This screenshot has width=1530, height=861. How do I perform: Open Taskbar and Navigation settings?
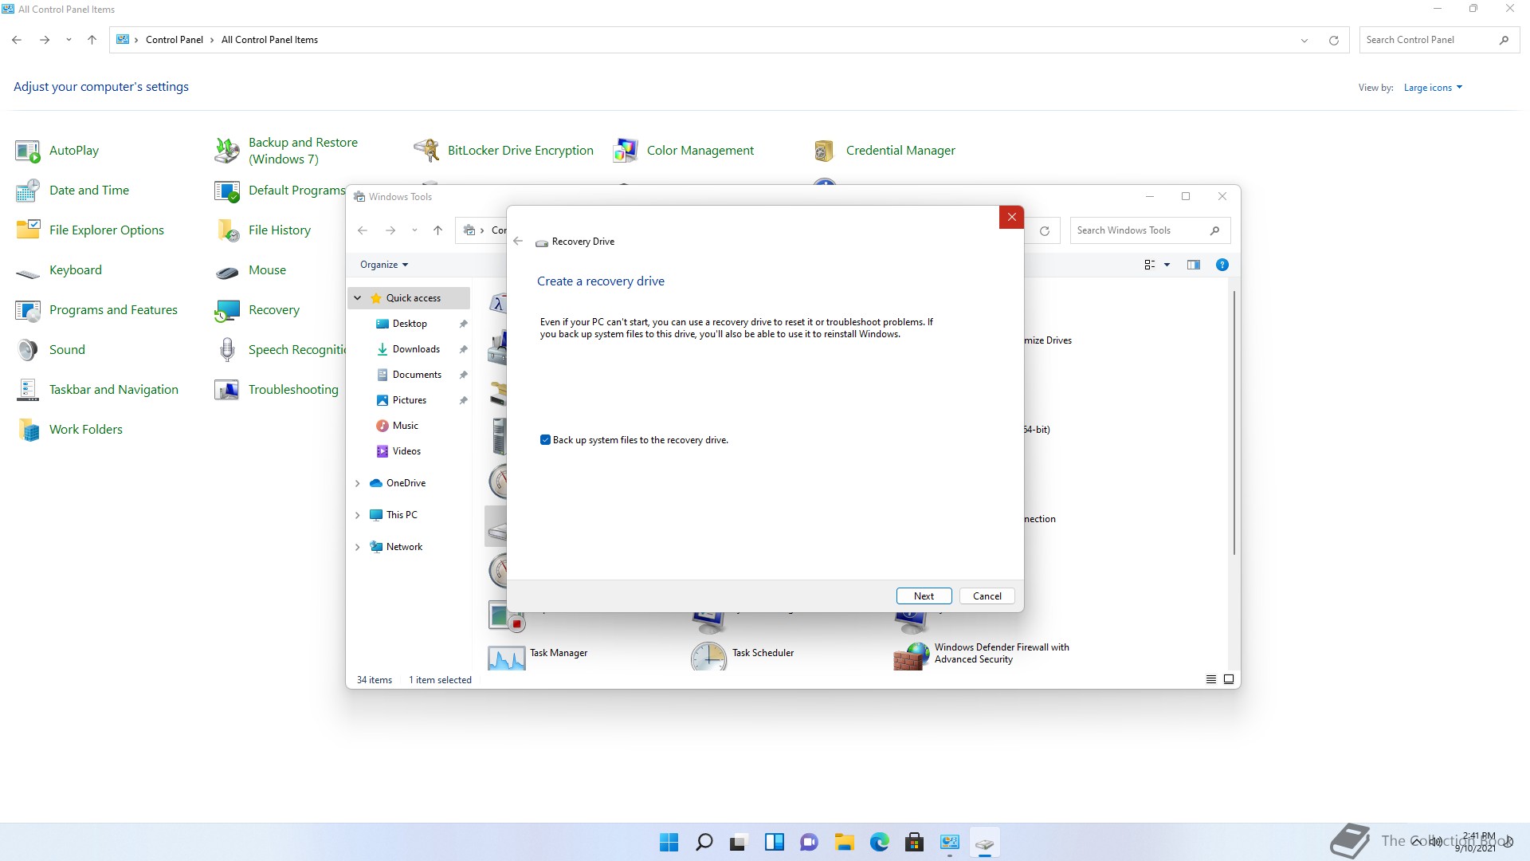97,389
